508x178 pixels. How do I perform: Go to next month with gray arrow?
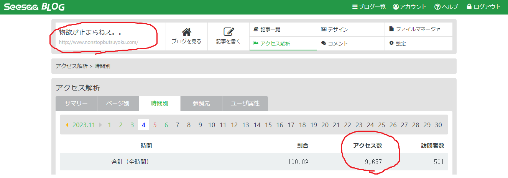click(101, 125)
